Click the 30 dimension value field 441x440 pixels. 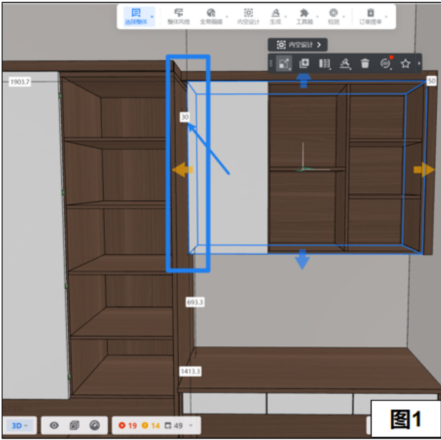(185, 117)
